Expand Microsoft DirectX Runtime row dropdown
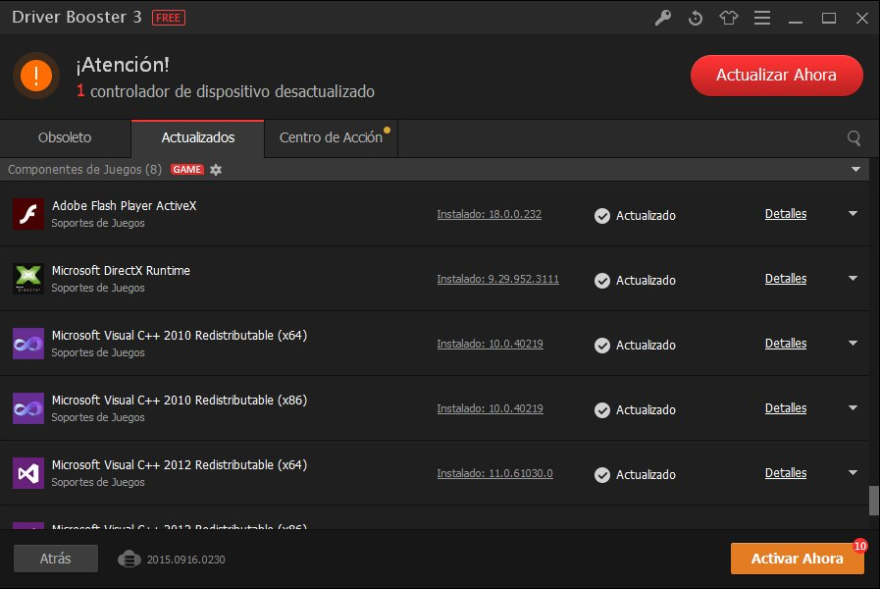The image size is (880, 589). click(853, 278)
